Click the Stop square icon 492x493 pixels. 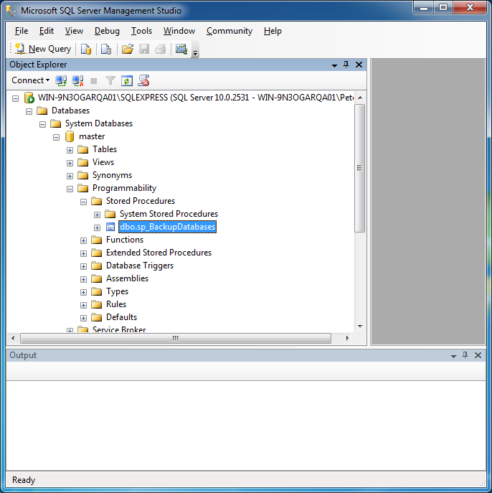[x=94, y=81]
